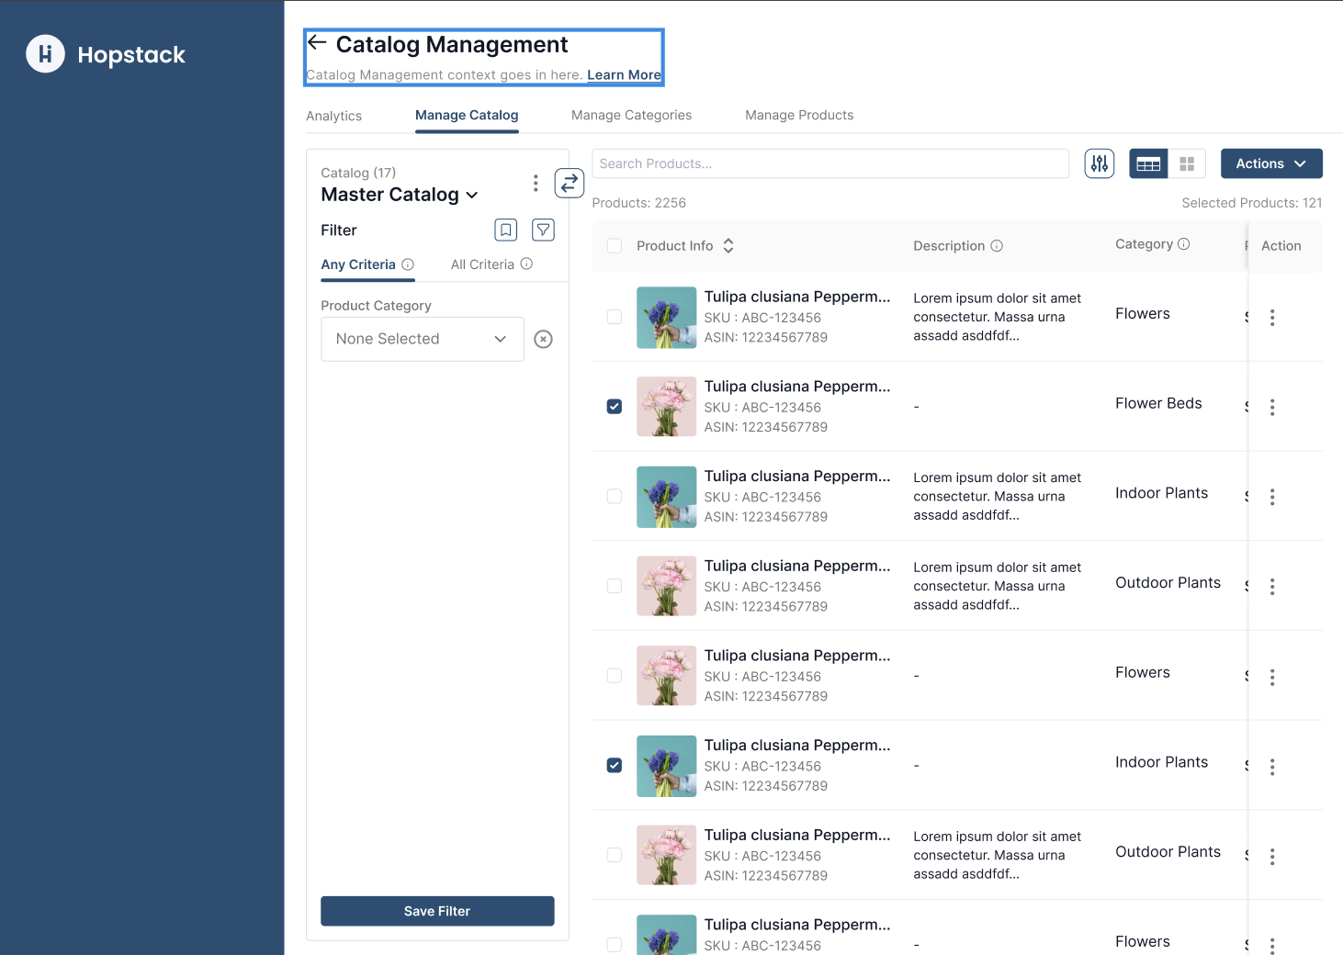Uncheck the Flower Beds product checkbox
Screen dimensions: 1343x955
pyautogui.click(x=615, y=407)
